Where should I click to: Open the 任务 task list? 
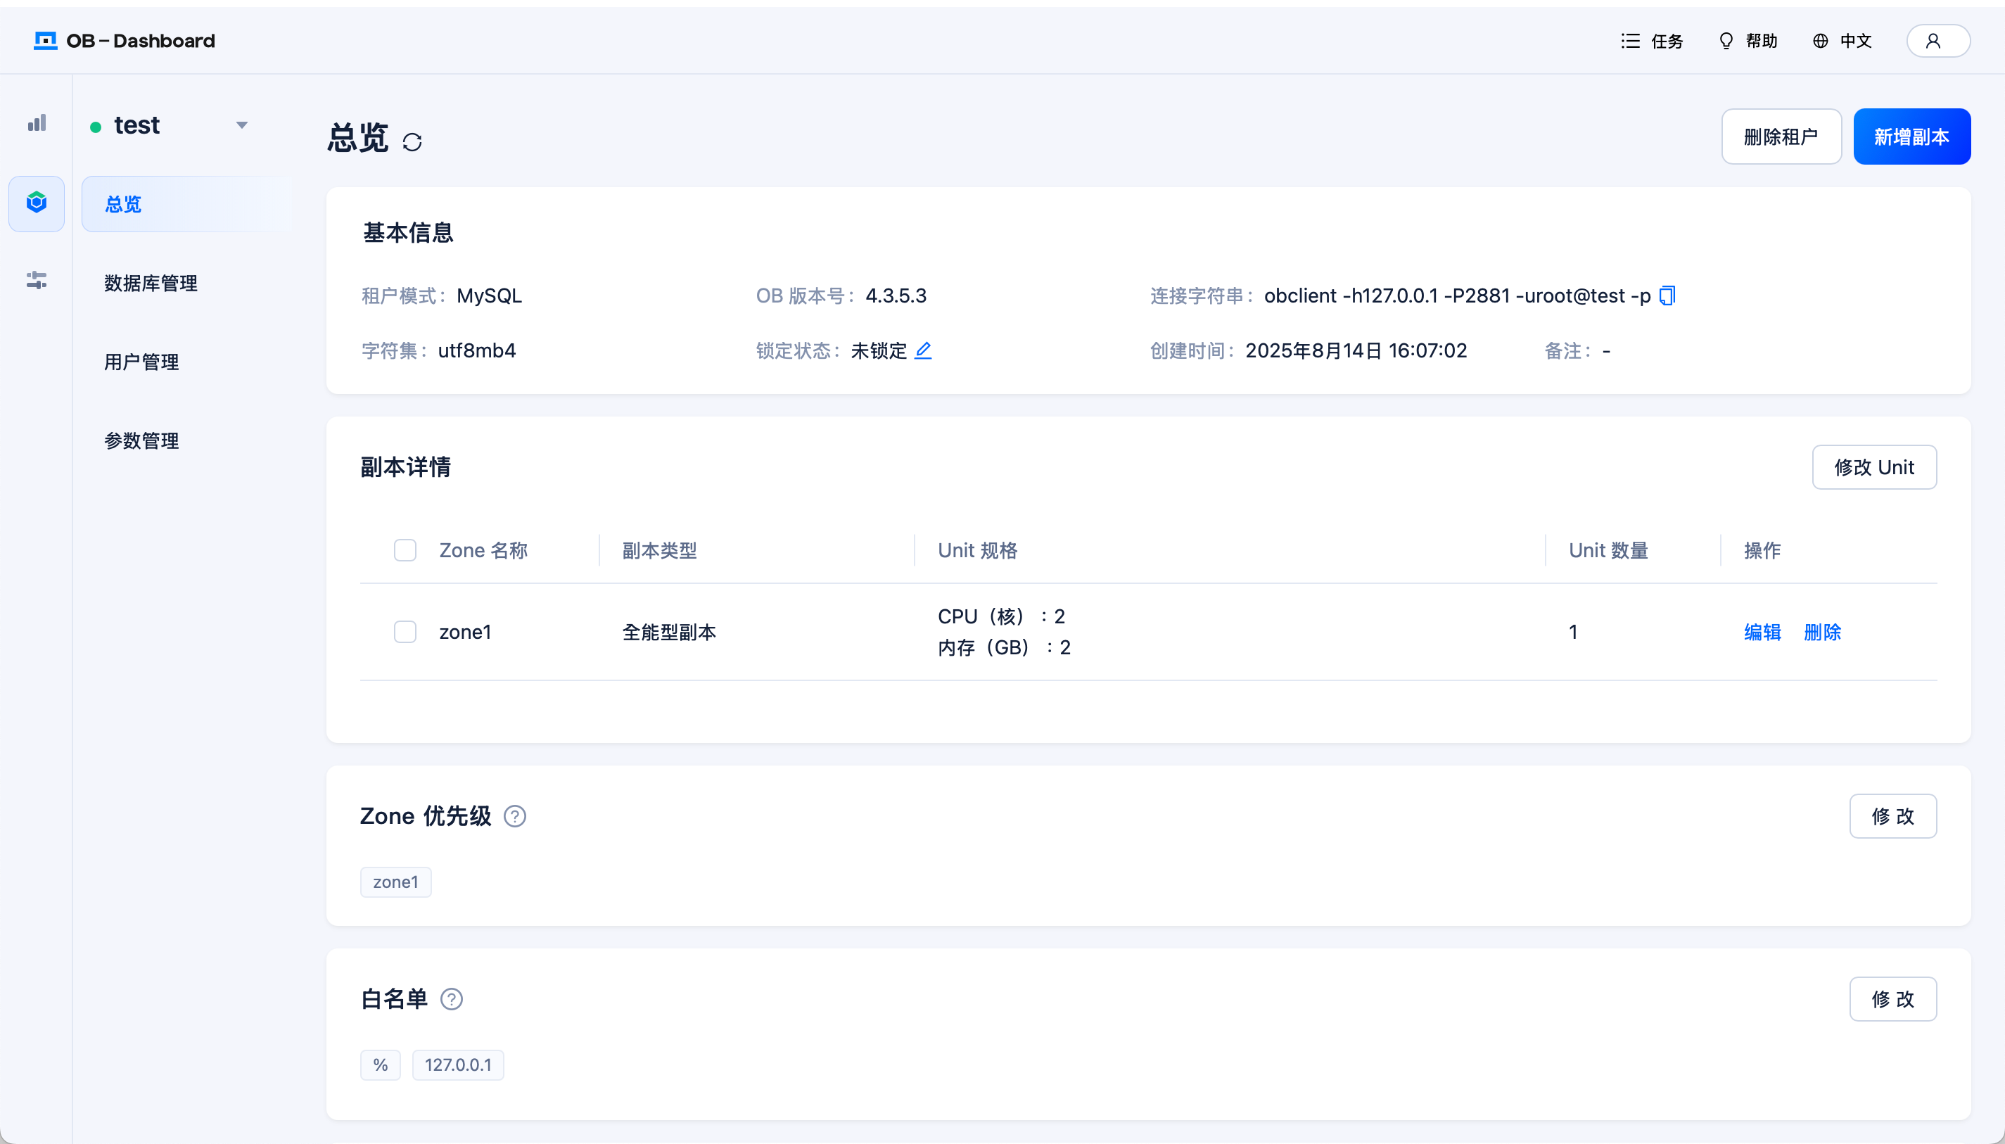pos(1651,41)
